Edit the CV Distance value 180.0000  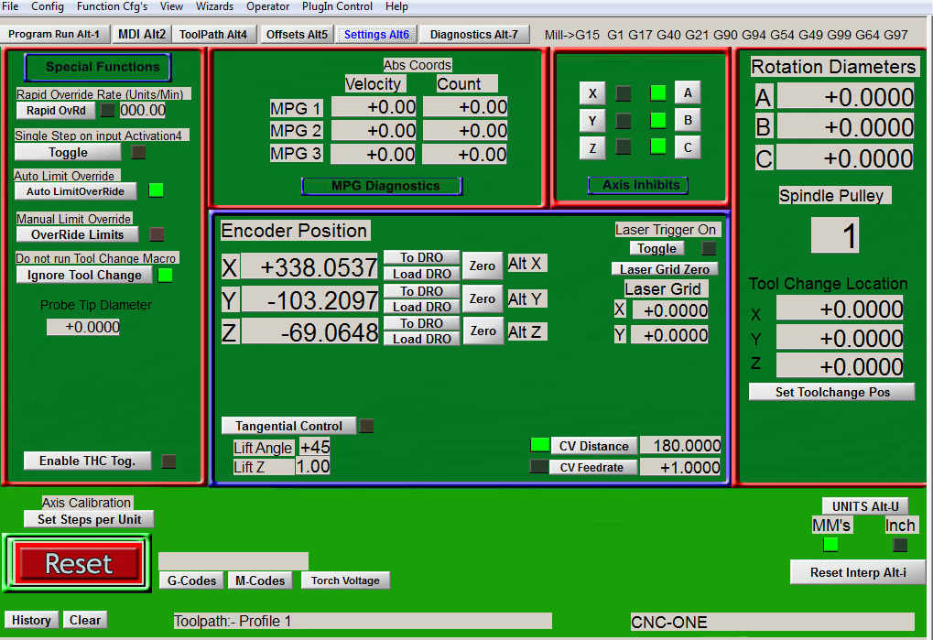pos(680,446)
